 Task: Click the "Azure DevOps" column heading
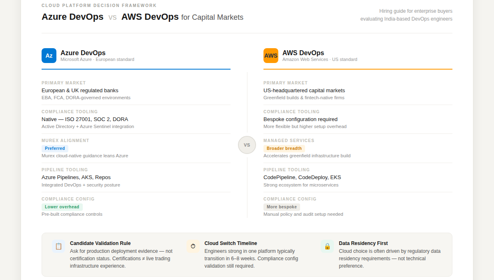click(83, 53)
